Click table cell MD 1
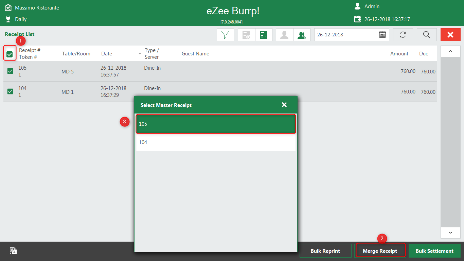 68,92
